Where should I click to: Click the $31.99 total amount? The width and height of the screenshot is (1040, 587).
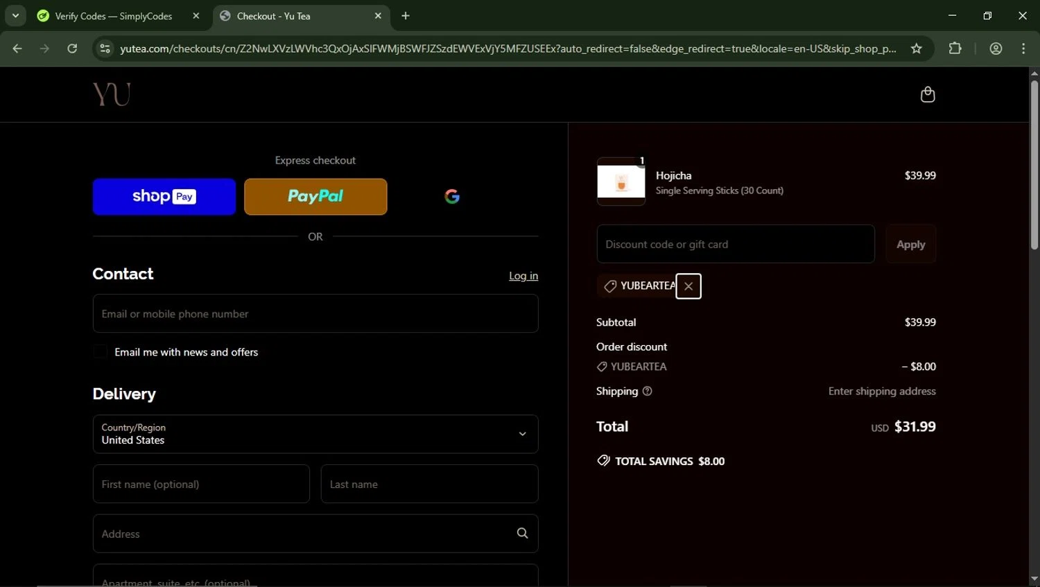(x=915, y=427)
